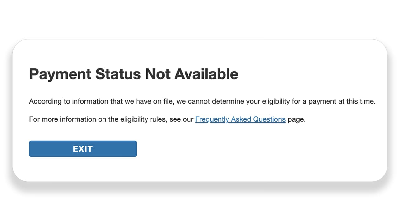Click the word "Not" in the heading
399x224 pixels.
pos(157,74)
